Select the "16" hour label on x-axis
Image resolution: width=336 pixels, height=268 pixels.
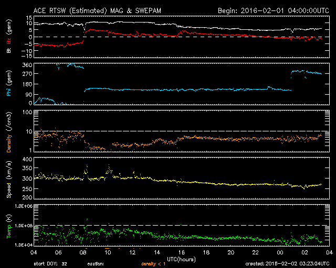pyautogui.click(x=182, y=253)
